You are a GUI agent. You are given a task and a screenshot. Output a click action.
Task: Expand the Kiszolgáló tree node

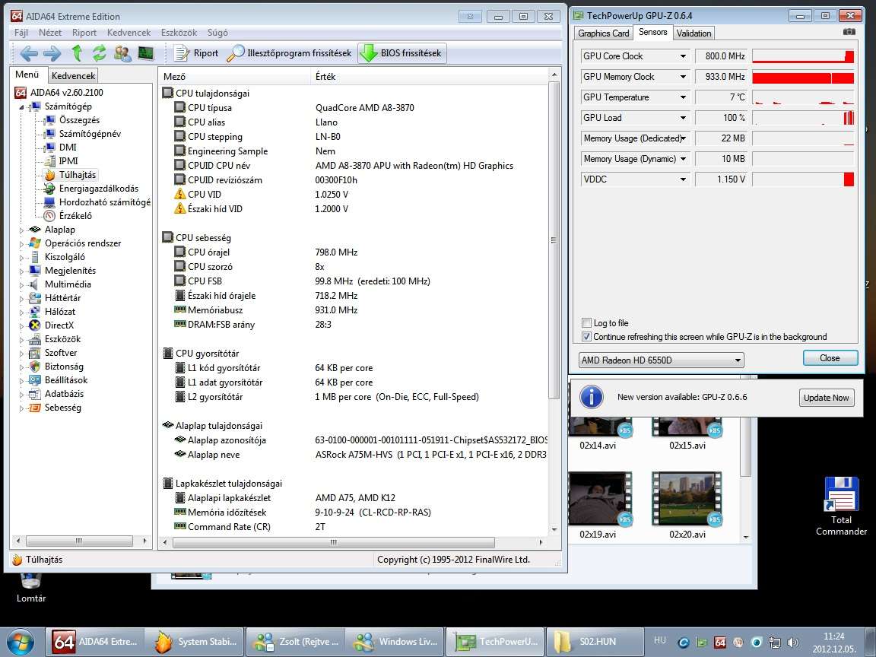(x=22, y=257)
